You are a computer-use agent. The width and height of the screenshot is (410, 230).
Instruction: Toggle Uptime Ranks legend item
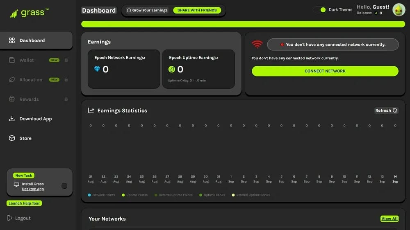(212, 195)
